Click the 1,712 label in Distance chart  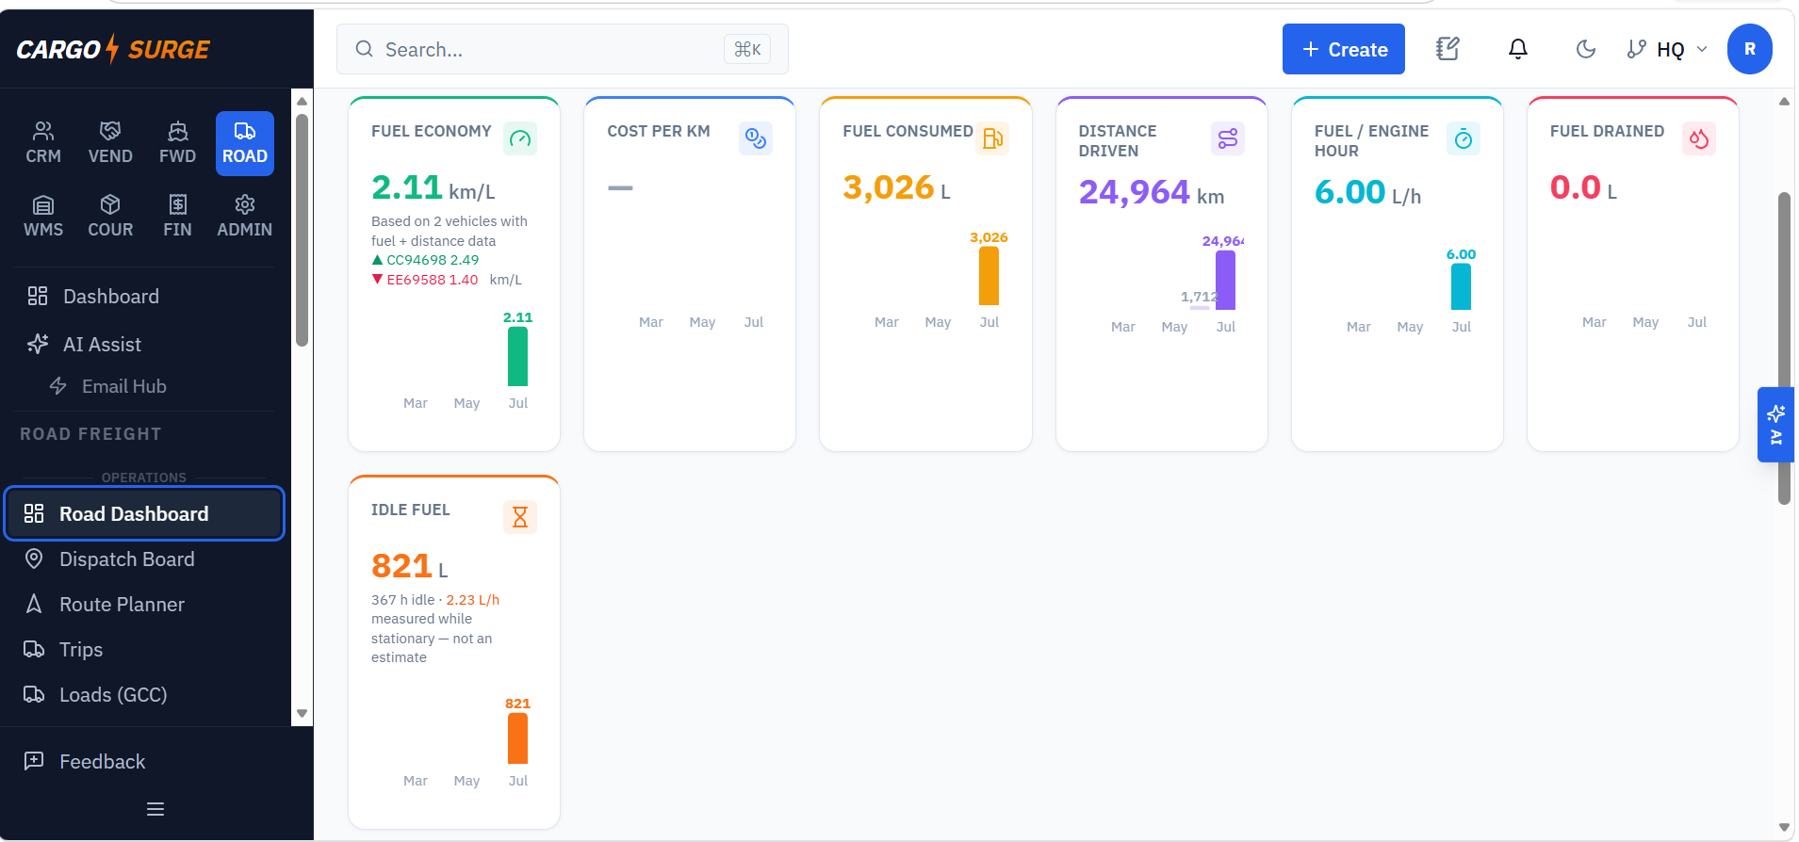tap(1199, 297)
